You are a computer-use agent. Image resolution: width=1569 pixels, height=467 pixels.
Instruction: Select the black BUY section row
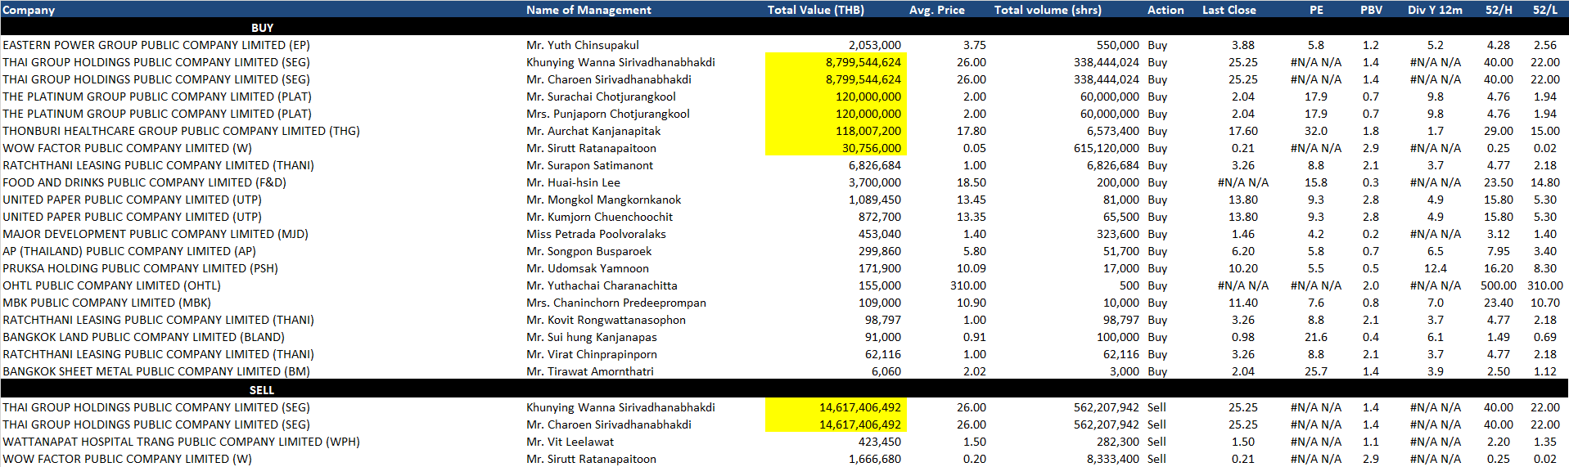coord(262,28)
